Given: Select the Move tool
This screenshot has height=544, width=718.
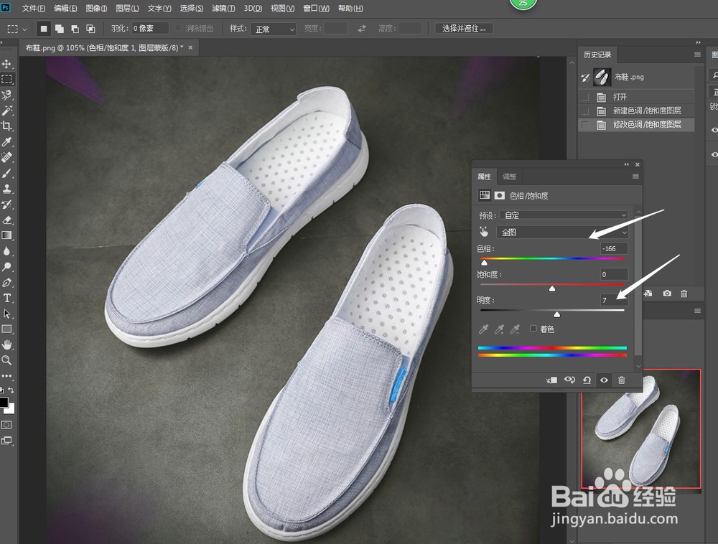Looking at the screenshot, I should coord(7,64).
